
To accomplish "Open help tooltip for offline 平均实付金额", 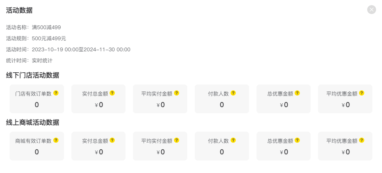I will (177, 93).
